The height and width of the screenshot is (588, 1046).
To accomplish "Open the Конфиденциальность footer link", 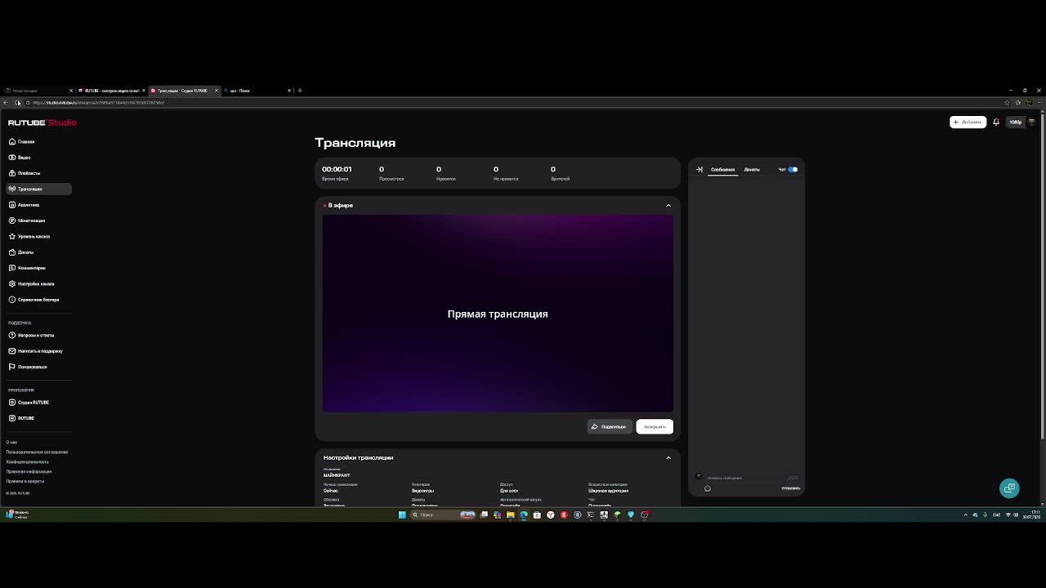I will coord(27,462).
